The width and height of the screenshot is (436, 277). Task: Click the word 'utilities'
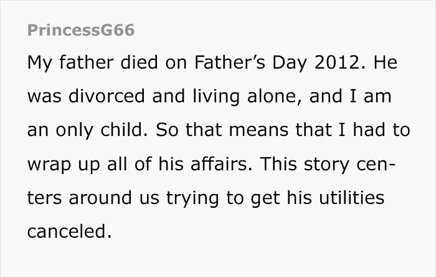[349, 198]
